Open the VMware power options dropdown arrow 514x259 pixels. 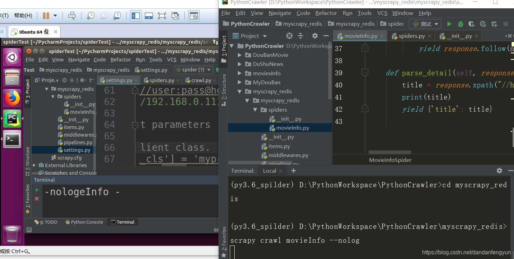(x=55, y=16)
